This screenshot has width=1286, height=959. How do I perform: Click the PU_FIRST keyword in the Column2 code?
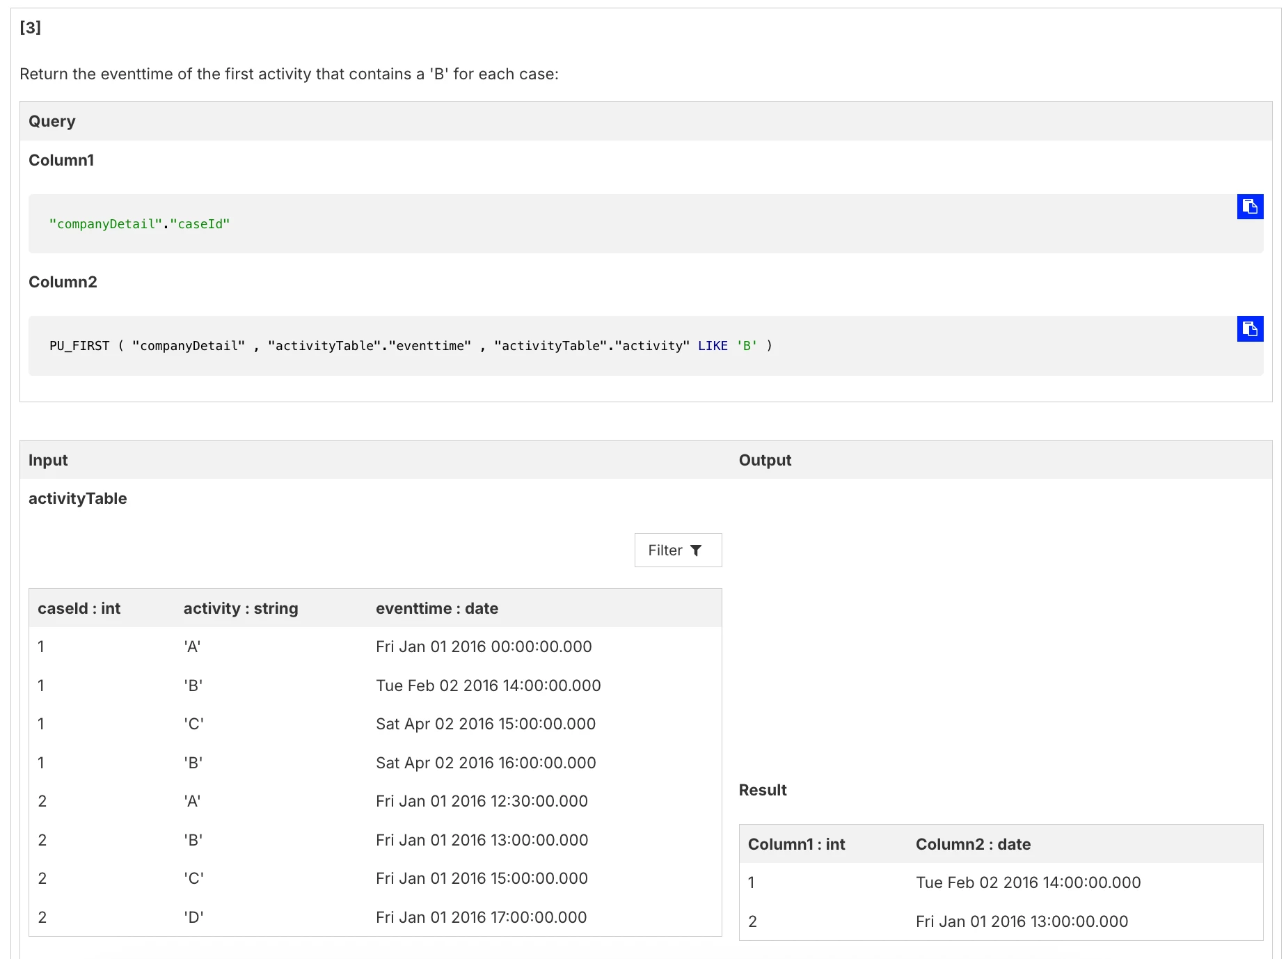pos(79,346)
